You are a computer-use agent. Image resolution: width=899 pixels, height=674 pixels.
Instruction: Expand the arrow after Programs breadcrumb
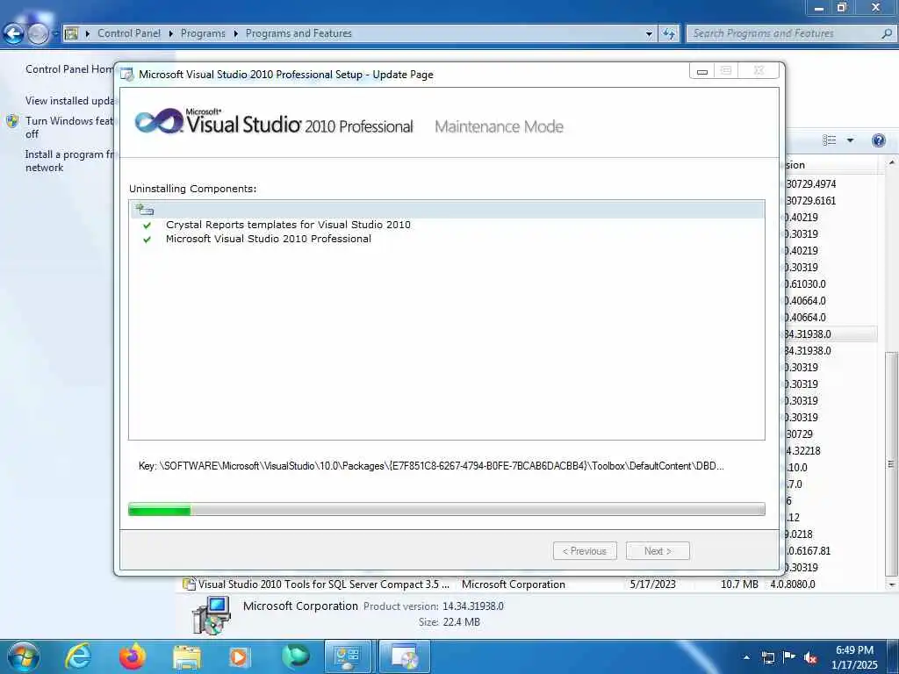[235, 34]
